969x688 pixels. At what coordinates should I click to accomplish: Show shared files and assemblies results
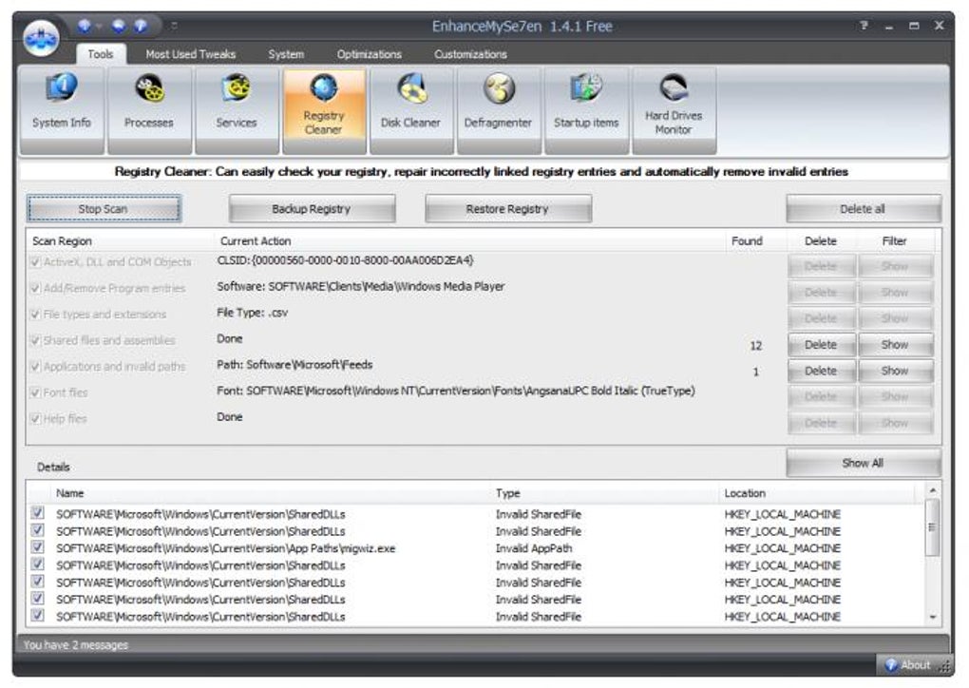tap(895, 345)
